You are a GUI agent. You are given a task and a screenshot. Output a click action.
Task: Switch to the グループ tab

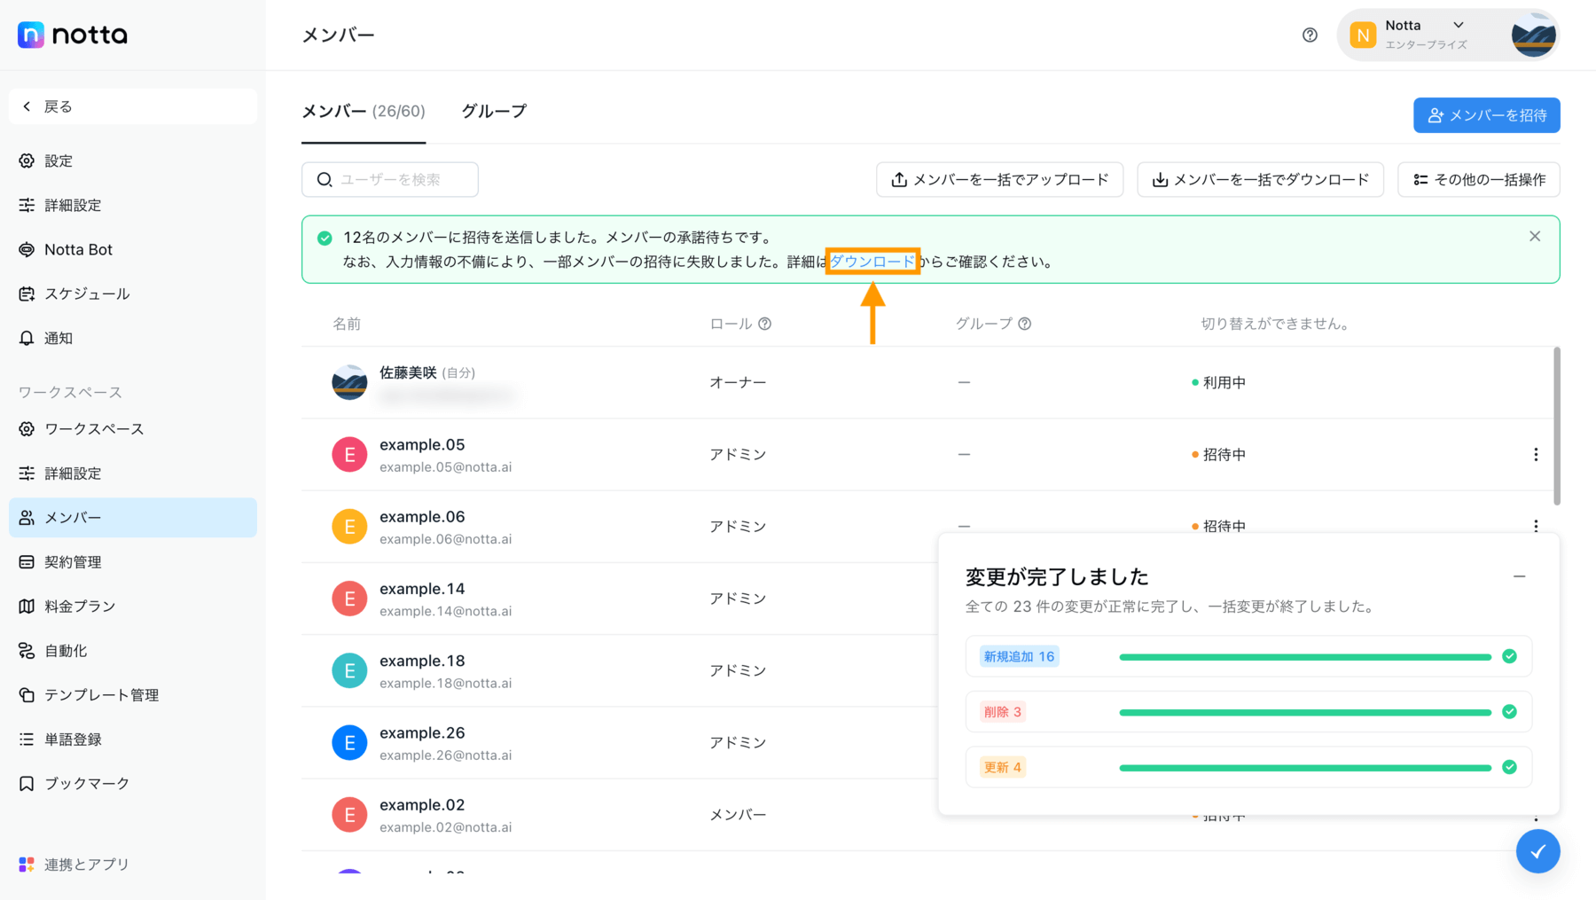(494, 112)
